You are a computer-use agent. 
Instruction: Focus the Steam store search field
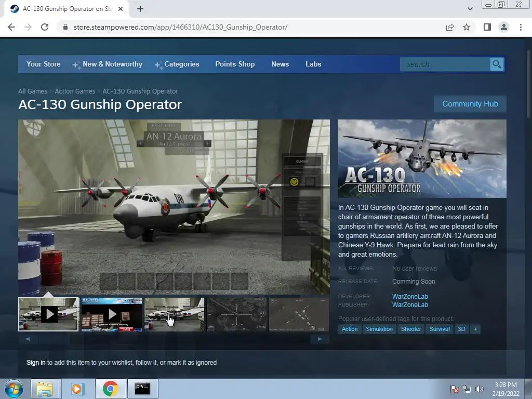(x=445, y=64)
